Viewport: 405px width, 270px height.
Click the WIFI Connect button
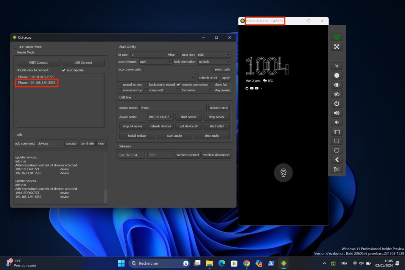click(38, 63)
